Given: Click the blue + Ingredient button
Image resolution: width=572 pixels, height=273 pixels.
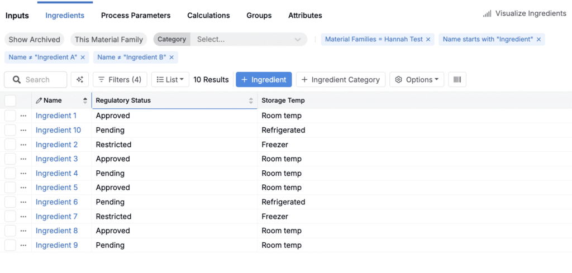Looking at the screenshot, I should pos(264,80).
